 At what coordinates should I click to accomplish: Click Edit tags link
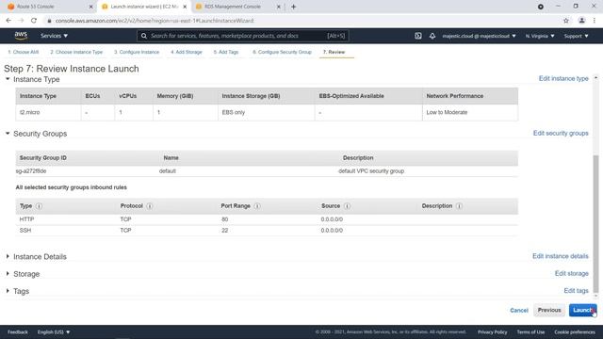tap(576, 291)
